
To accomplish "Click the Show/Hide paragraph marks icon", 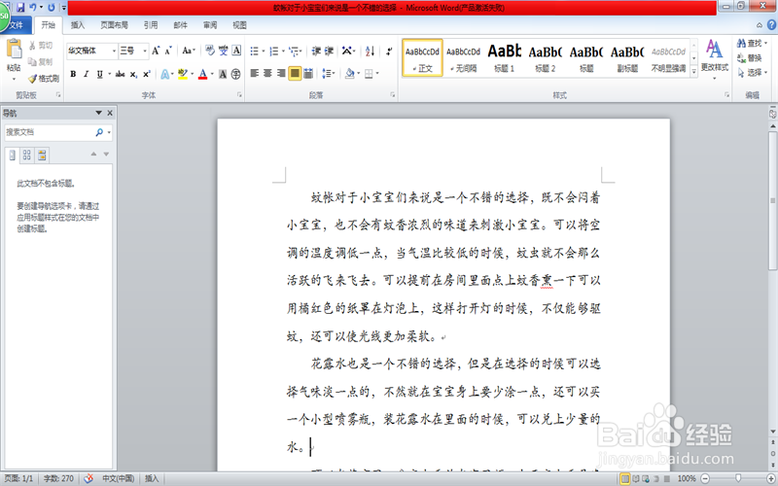I will (389, 51).
